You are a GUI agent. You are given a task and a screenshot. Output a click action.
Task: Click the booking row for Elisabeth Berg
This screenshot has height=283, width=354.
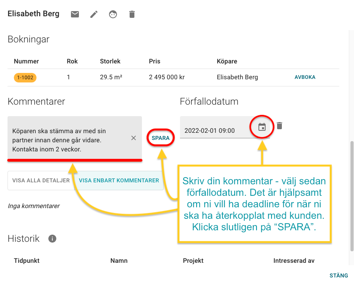click(x=237, y=77)
